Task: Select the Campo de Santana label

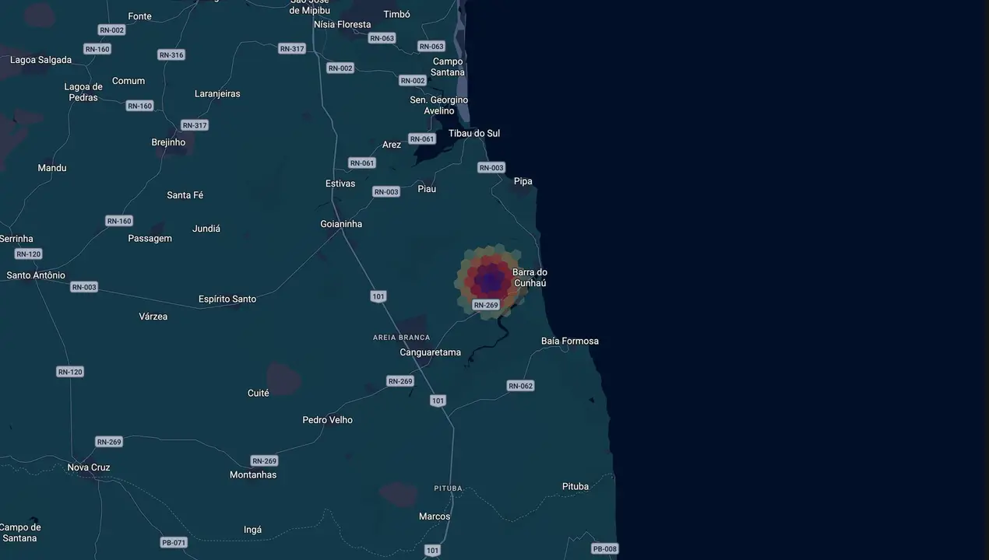Action: point(19,532)
